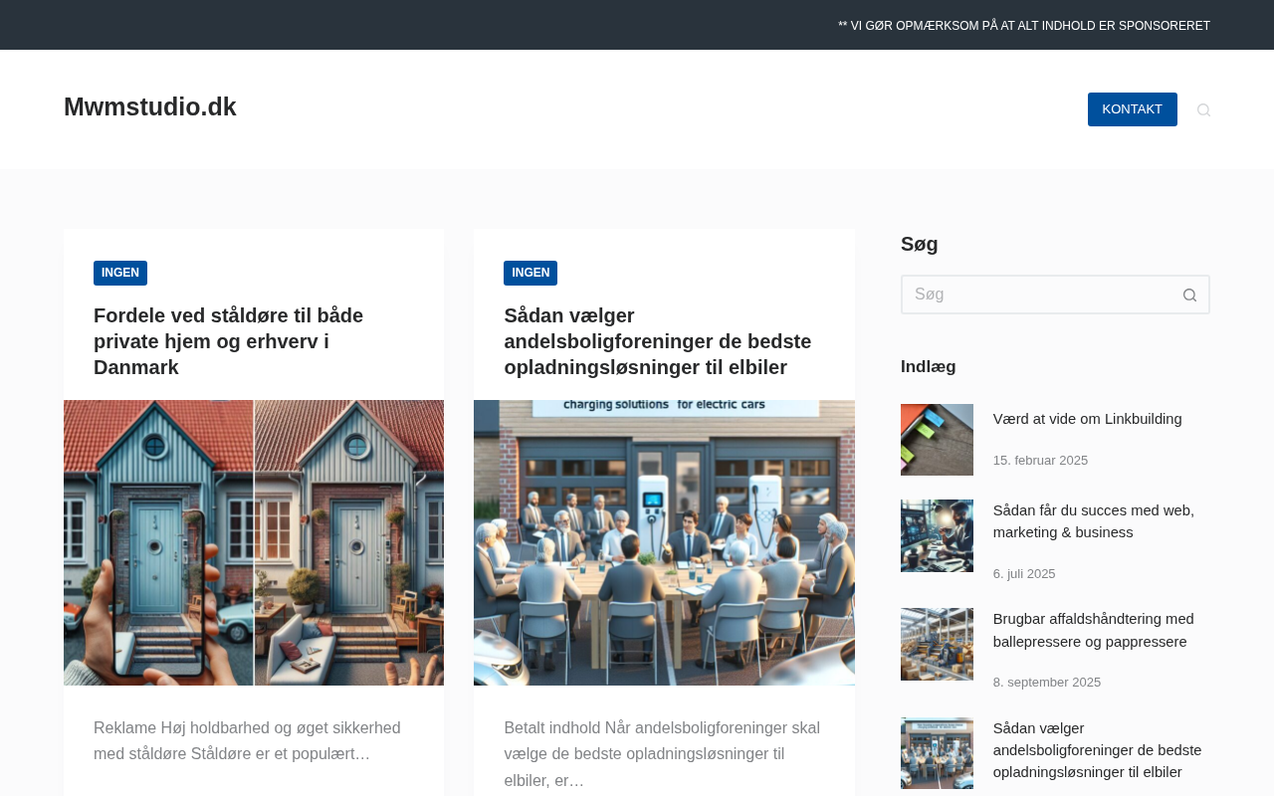Click the date 6. juli 2025

[1024, 574]
